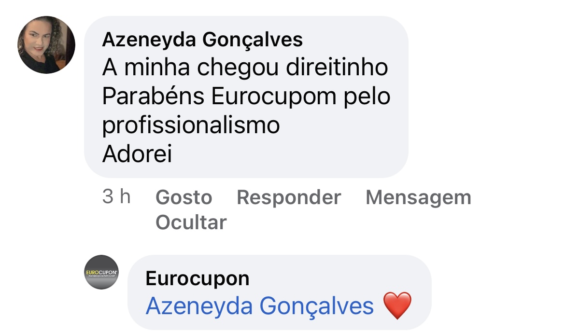This screenshot has width=565, height=332.
Task: Click the word 'direitinho' in the comment
Action: tap(337, 68)
